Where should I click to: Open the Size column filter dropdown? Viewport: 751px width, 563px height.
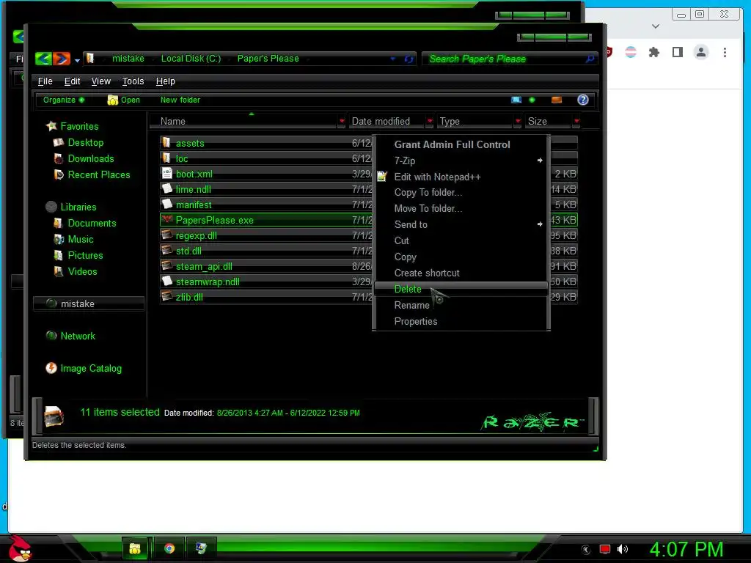(576, 122)
